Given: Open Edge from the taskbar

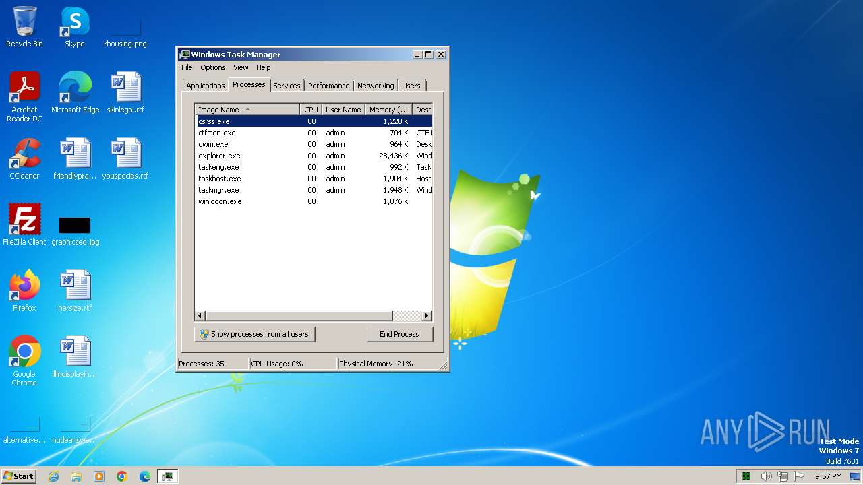Looking at the screenshot, I should pyautogui.click(x=145, y=476).
